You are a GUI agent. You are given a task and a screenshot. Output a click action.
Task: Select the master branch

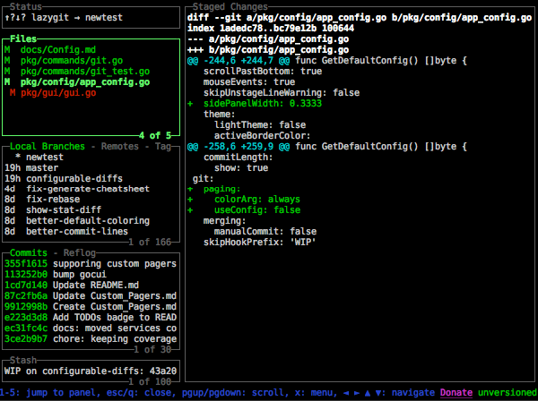42,166
